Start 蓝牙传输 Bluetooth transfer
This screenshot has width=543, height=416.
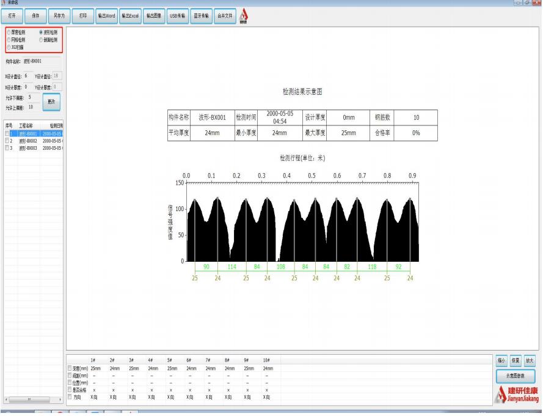click(202, 15)
